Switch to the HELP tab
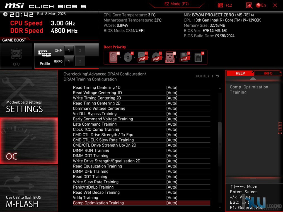 point(240,73)
